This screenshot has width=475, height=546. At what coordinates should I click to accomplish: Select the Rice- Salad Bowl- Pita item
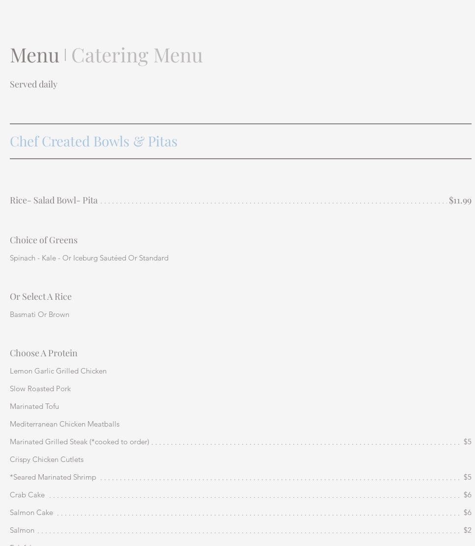(54, 200)
